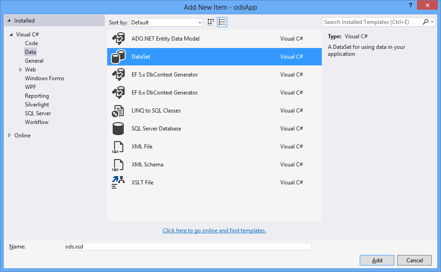This screenshot has height=272, width=441.
Task: Switch to medium icons view
Action: (211, 22)
